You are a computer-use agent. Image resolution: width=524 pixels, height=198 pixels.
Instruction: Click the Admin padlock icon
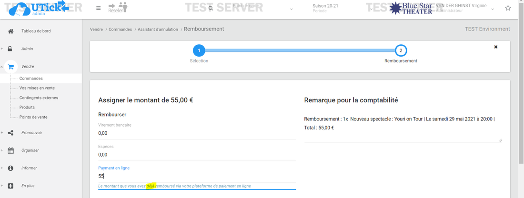coord(11,49)
